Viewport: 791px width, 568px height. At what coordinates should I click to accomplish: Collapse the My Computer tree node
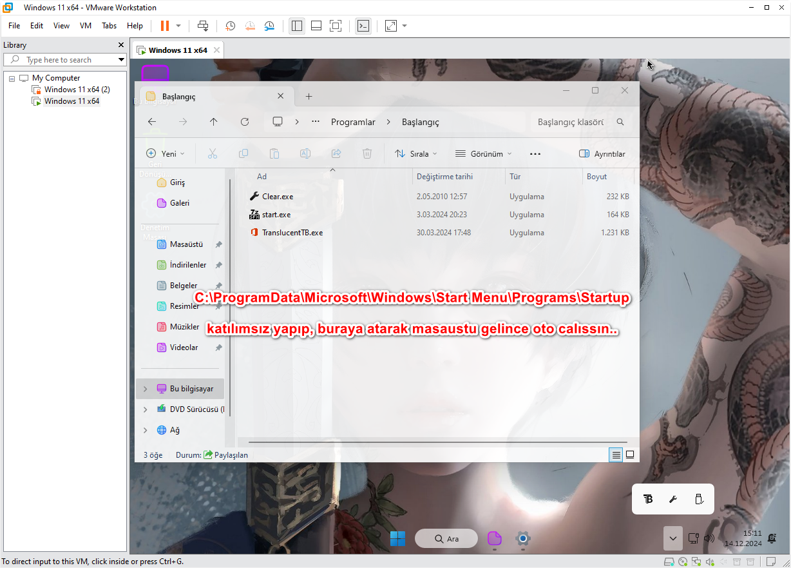12,78
